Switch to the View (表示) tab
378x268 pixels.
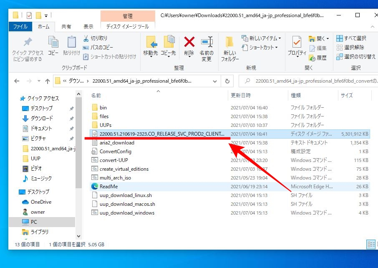(88, 27)
